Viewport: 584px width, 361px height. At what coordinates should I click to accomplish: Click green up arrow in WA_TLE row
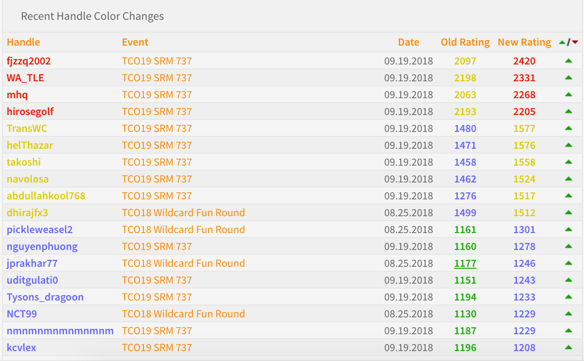569,78
